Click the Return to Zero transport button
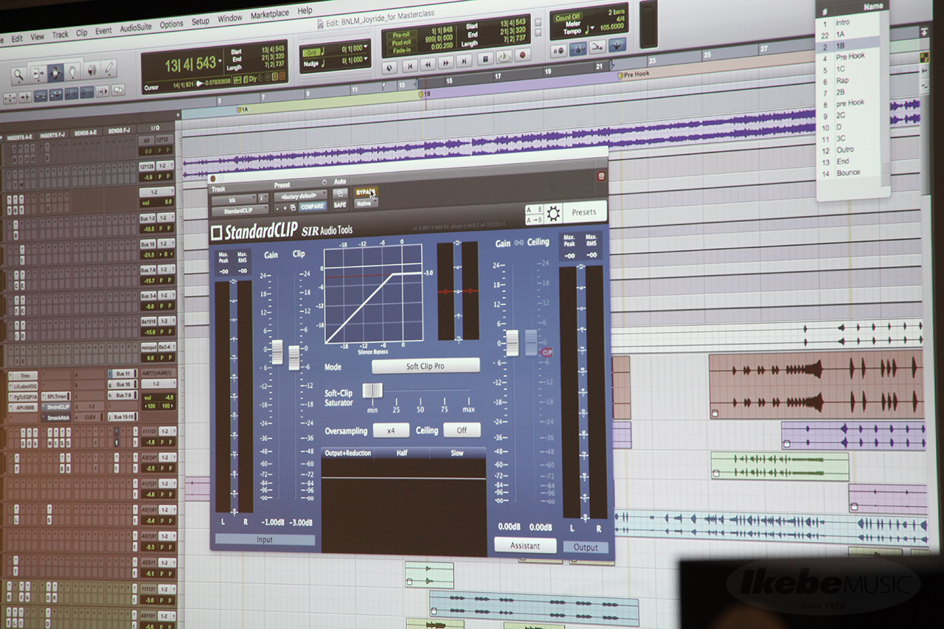This screenshot has height=629, width=944. pos(410,65)
